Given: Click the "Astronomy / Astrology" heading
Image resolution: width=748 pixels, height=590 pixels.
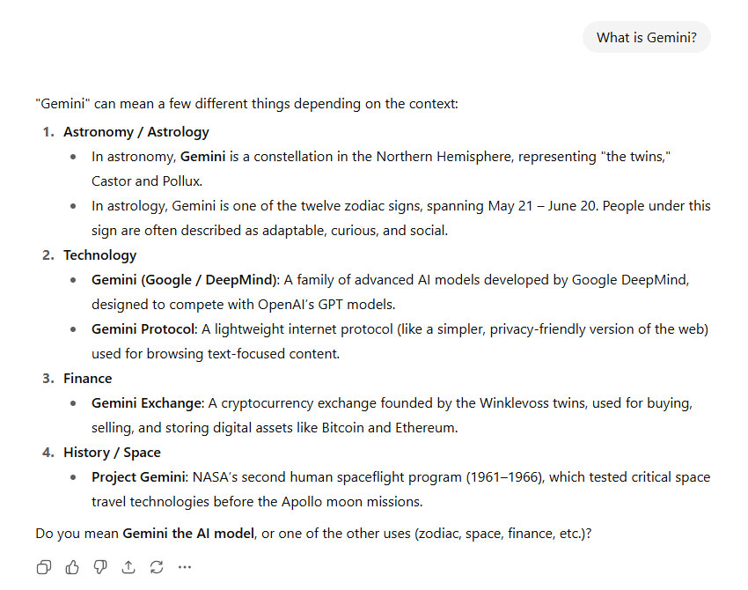Looking at the screenshot, I should point(136,132).
